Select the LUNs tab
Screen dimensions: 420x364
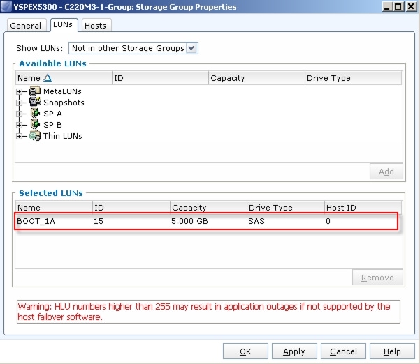point(63,25)
